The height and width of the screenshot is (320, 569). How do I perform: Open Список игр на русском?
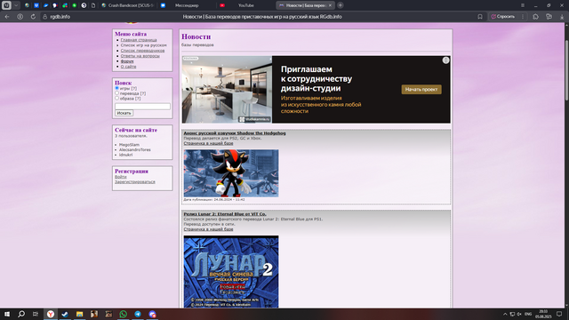[x=144, y=45]
